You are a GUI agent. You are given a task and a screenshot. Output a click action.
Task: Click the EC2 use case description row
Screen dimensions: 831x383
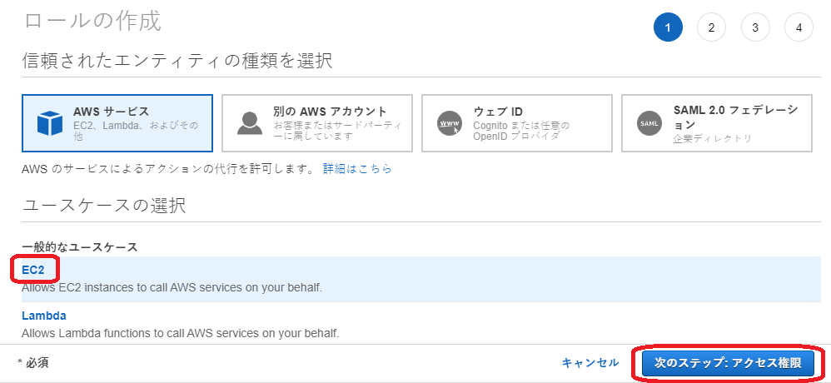tap(172, 288)
